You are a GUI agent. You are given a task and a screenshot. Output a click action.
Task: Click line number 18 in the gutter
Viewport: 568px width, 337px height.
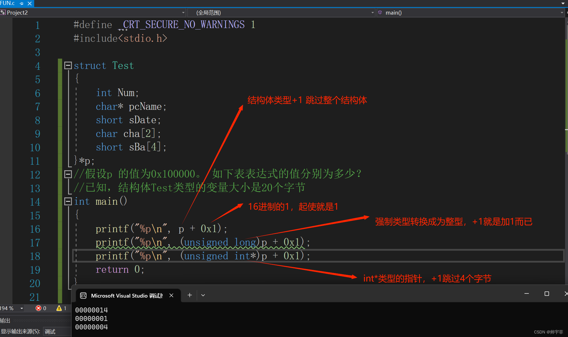35,256
